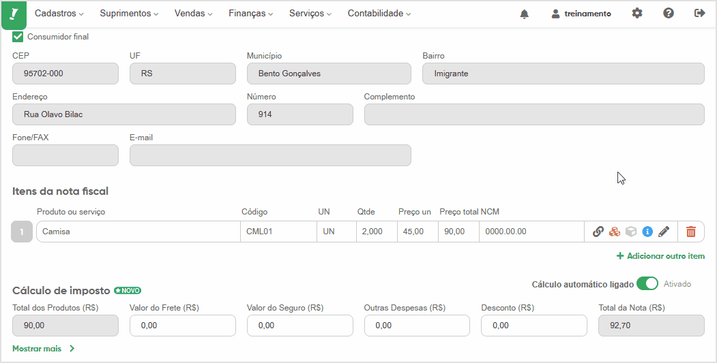
Task: Click the CEP field
Action: [65, 74]
